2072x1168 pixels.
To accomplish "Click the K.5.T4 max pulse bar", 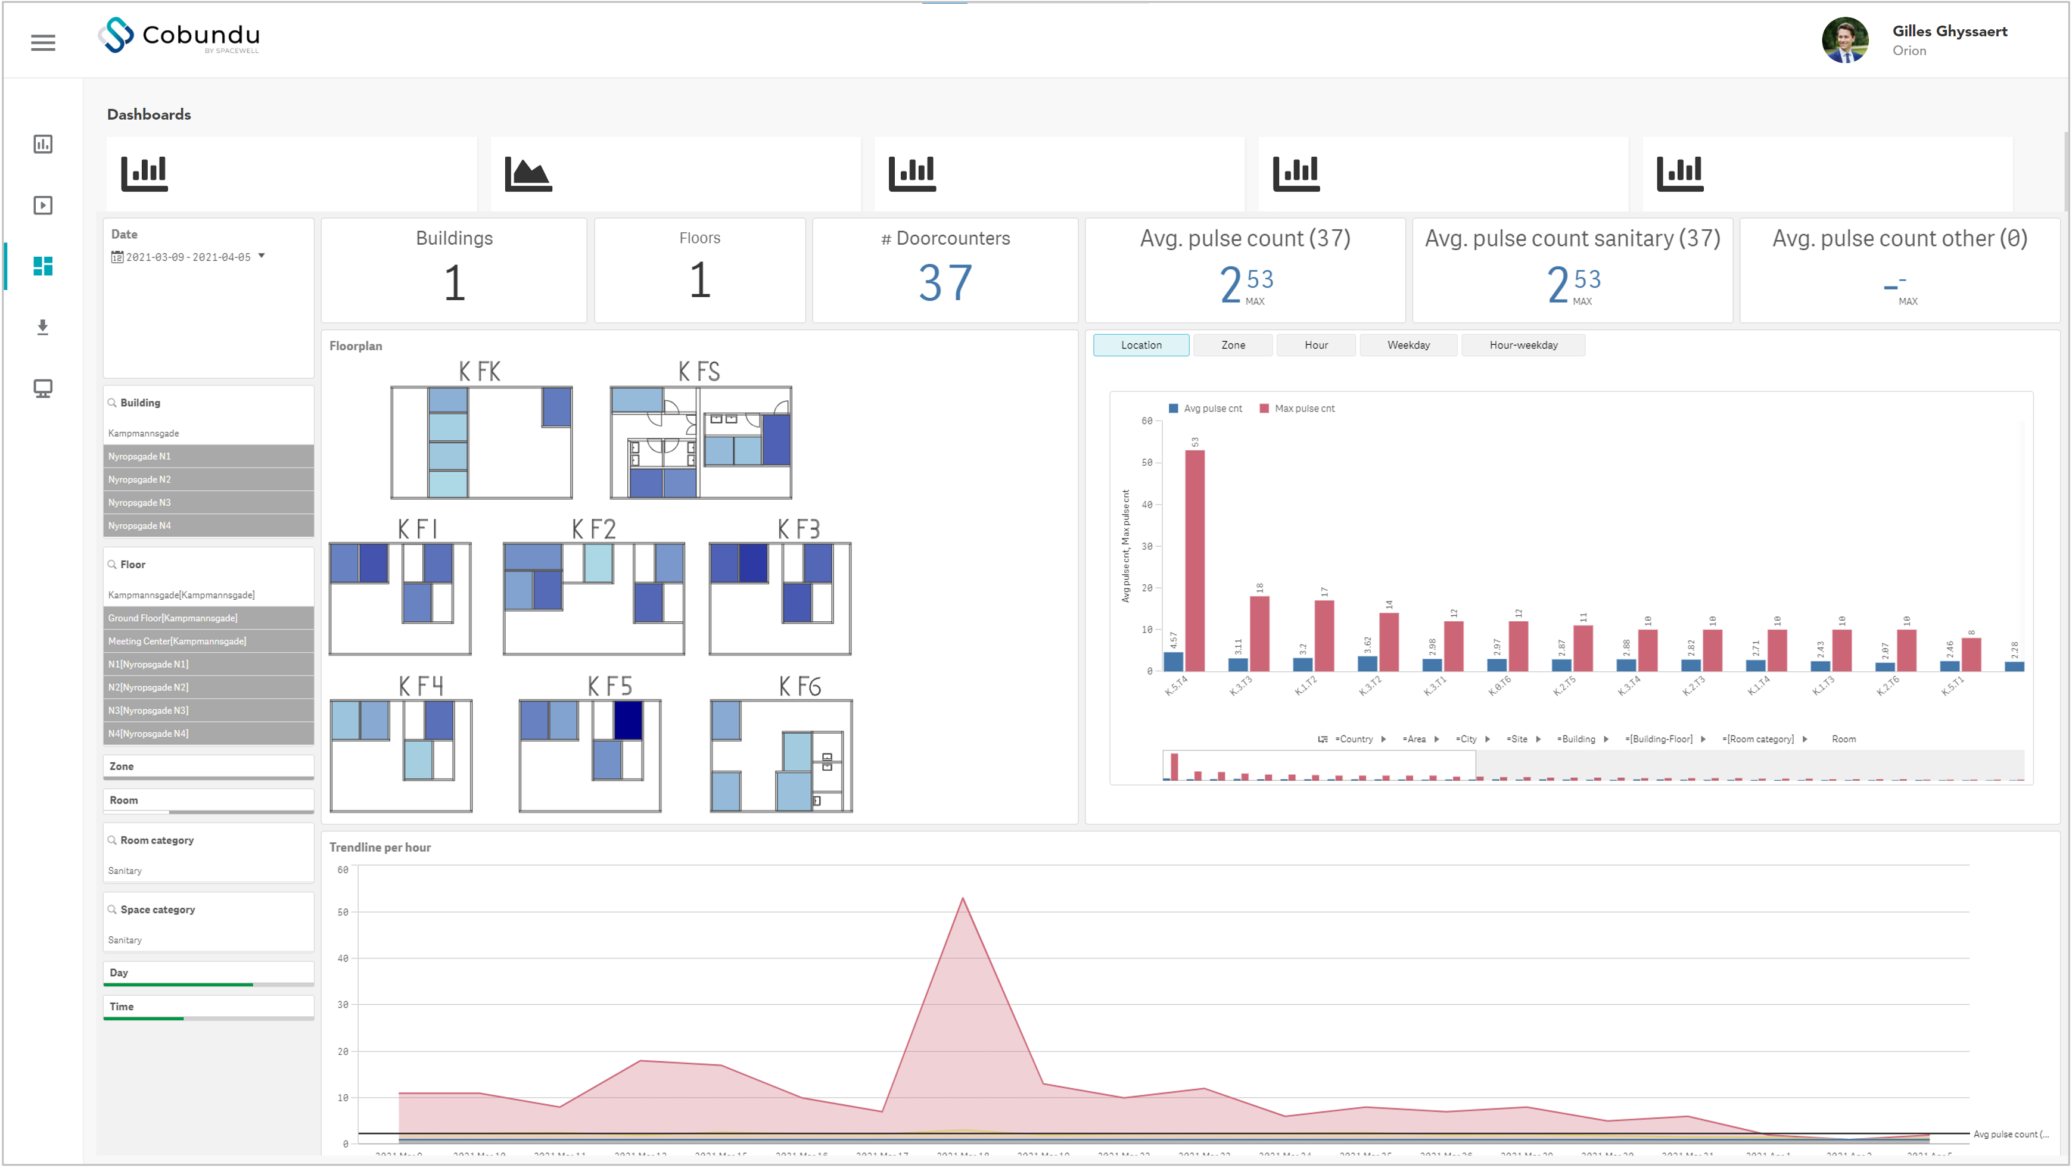I will coord(1195,560).
